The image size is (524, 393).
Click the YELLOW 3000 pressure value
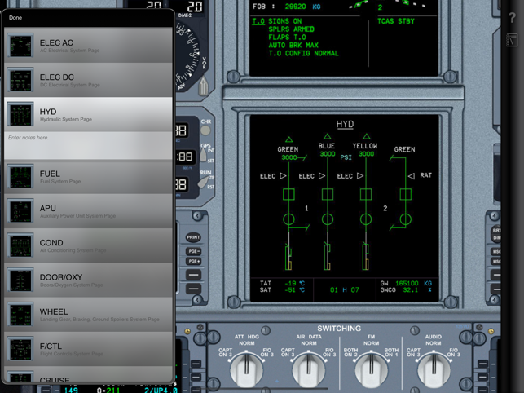point(366,154)
